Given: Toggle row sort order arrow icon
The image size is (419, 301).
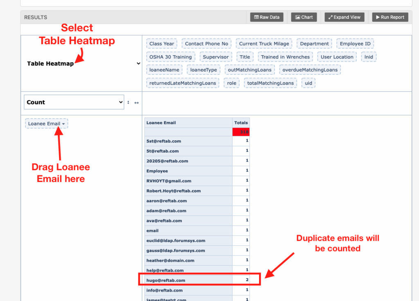Looking at the screenshot, I should point(128,103).
